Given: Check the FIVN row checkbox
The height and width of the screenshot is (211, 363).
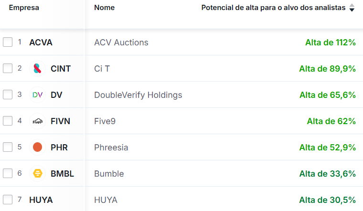Looking at the screenshot, I should click(8, 121).
